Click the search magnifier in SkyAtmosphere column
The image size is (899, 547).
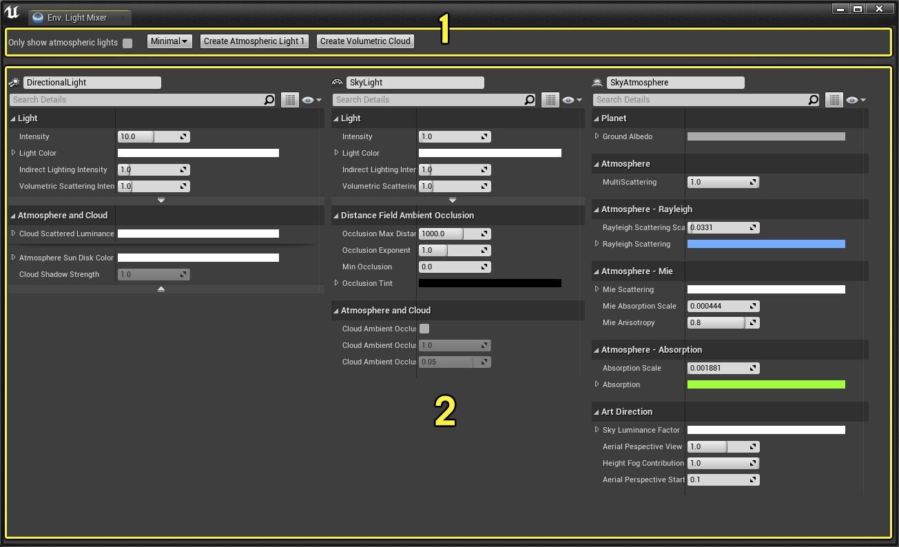point(813,99)
